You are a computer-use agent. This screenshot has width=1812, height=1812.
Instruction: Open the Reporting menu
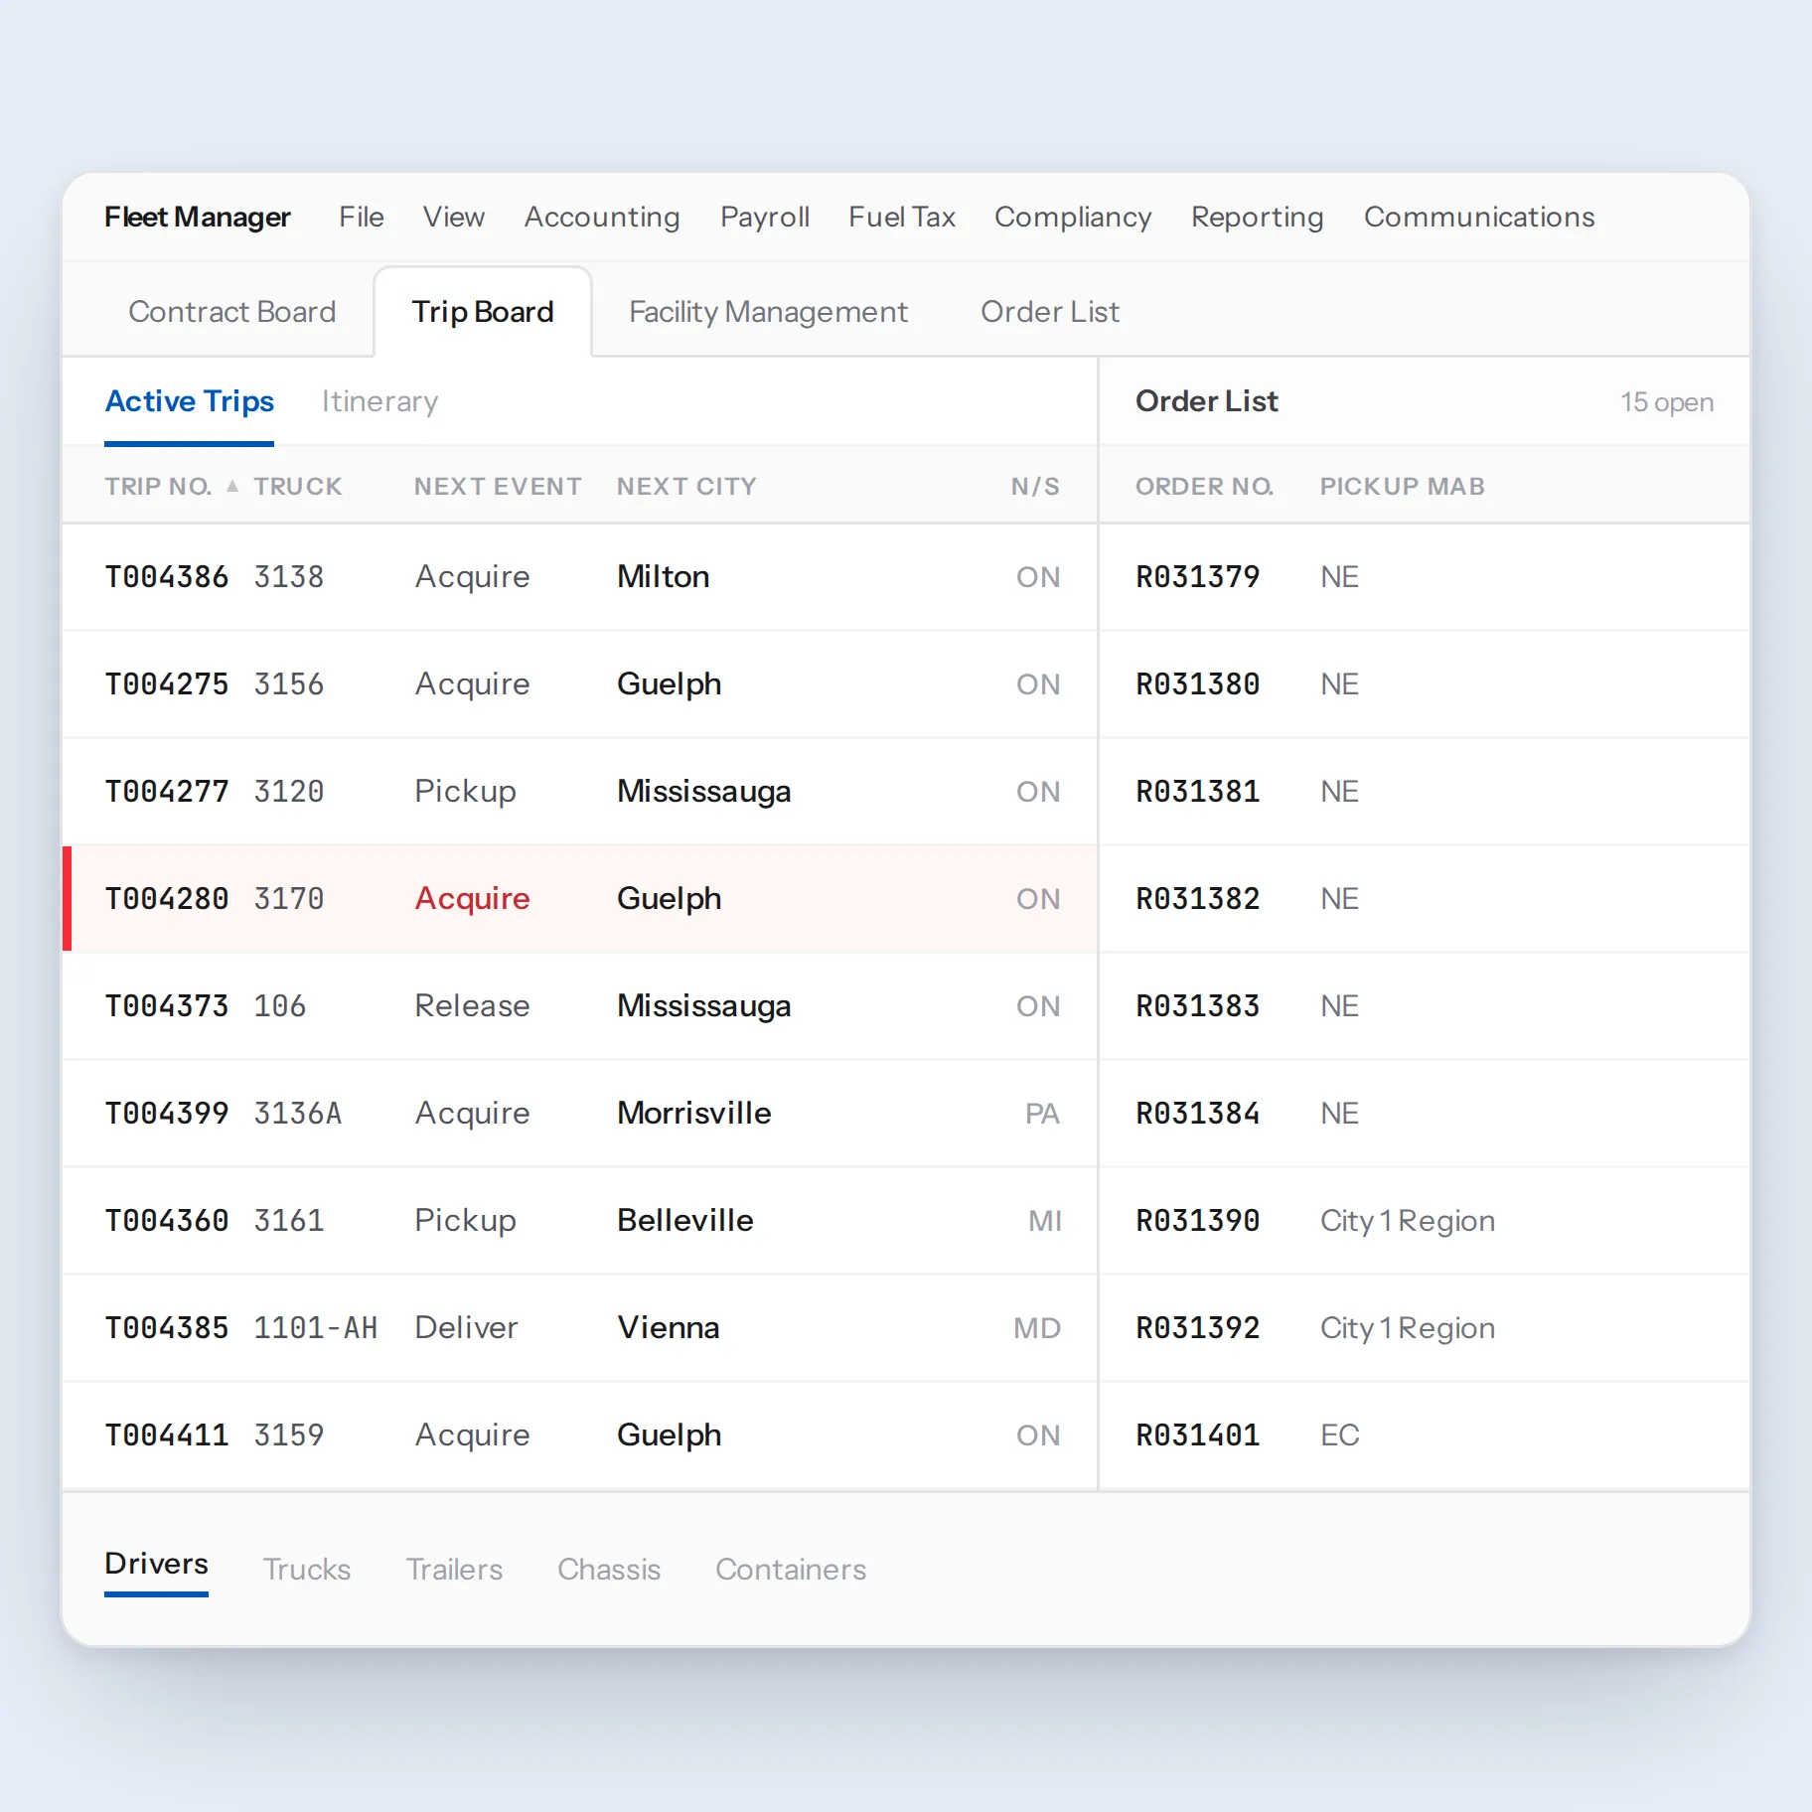tap(1257, 217)
